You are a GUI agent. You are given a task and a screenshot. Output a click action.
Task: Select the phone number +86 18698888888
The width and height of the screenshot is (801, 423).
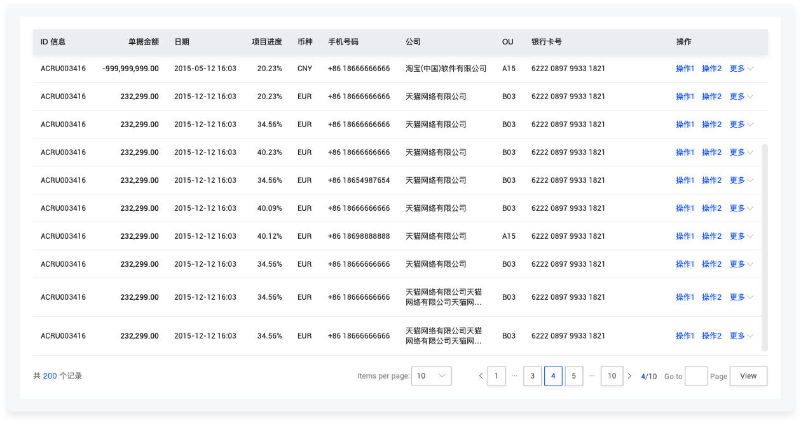click(359, 236)
